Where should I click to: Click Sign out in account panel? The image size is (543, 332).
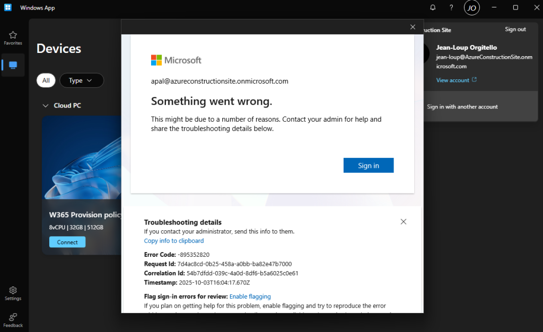(x=515, y=29)
